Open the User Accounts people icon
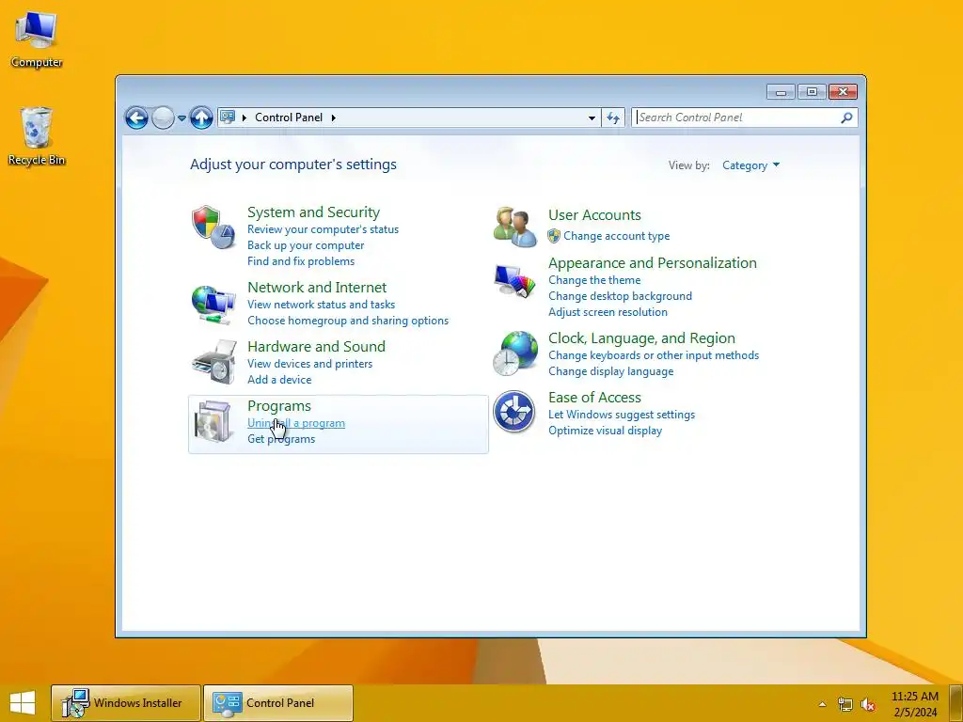The width and height of the screenshot is (963, 722). click(514, 227)
